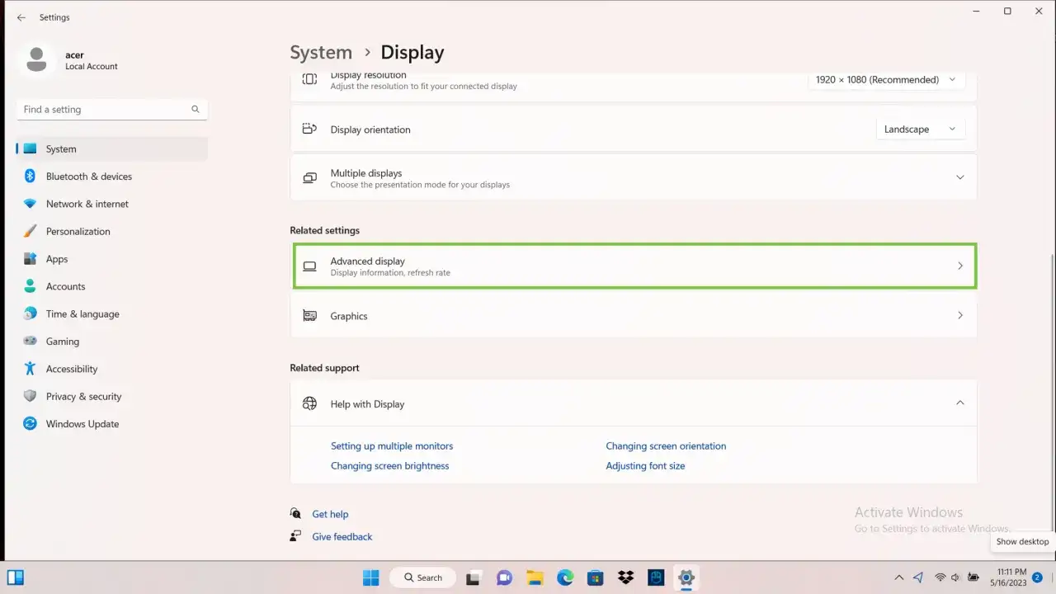Launch Microsoft Edge from taskbar

(x=565, y=577)
